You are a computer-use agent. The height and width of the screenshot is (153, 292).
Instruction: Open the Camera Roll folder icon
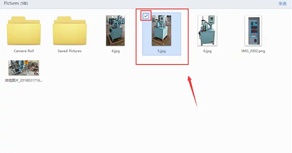point(24,31)
